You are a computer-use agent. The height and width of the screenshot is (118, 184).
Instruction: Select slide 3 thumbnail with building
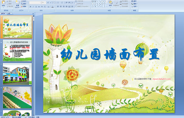(x=17, y=74)
